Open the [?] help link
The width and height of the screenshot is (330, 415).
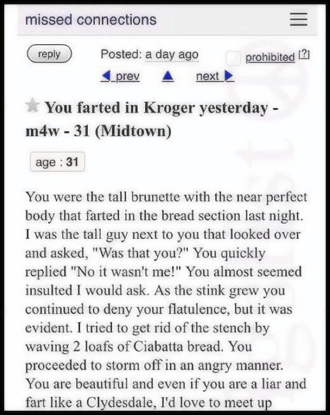[304, 55]
